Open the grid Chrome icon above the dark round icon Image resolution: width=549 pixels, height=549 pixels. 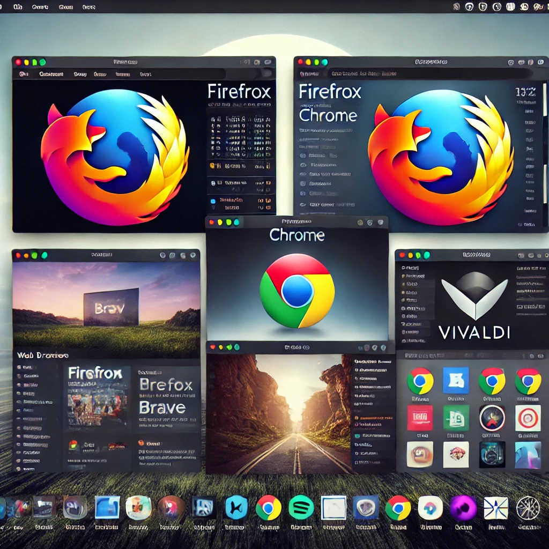[492, 381]
